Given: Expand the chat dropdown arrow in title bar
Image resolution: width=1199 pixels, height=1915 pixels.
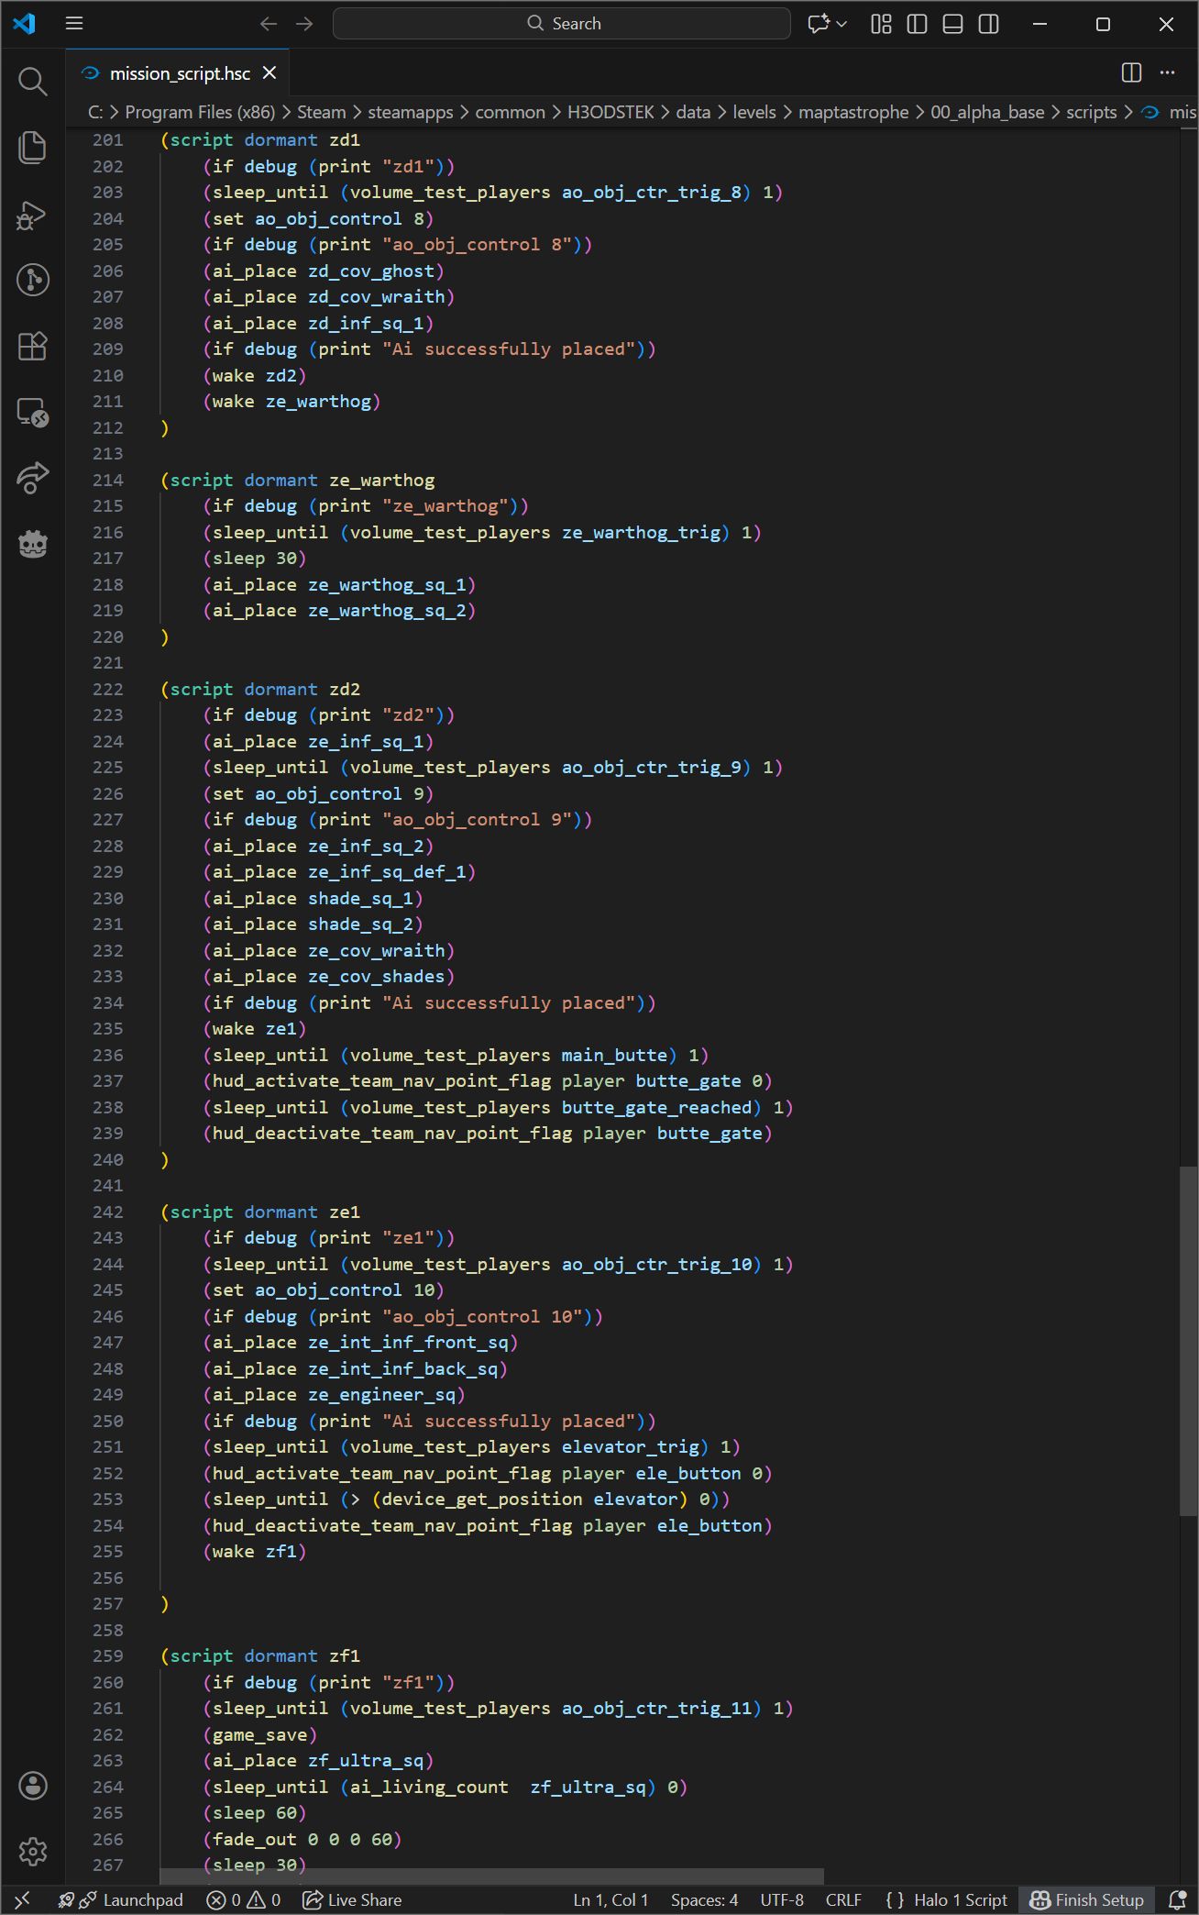Looking at the screenshot, I should coord(841,24).
